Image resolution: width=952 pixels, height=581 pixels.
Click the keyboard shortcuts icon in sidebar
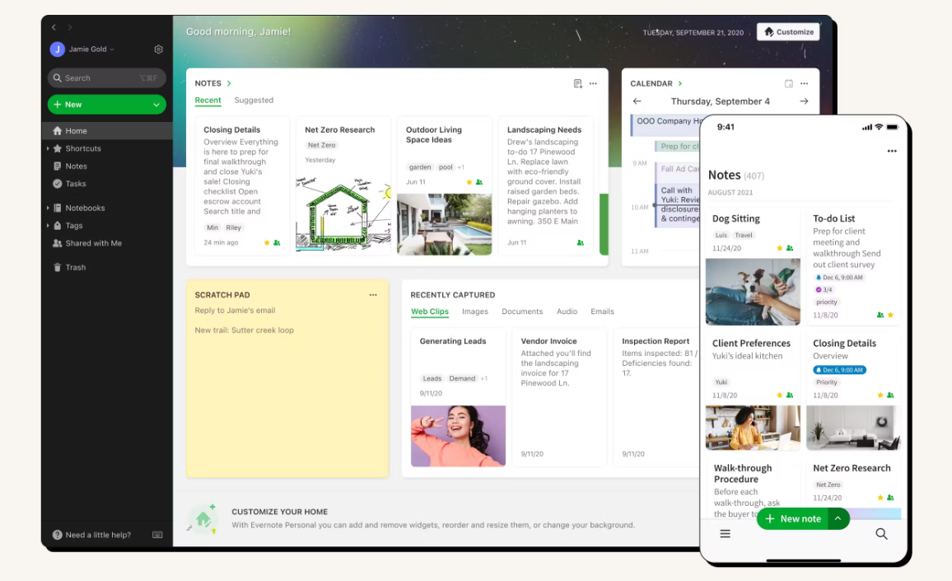coord(157,535)
